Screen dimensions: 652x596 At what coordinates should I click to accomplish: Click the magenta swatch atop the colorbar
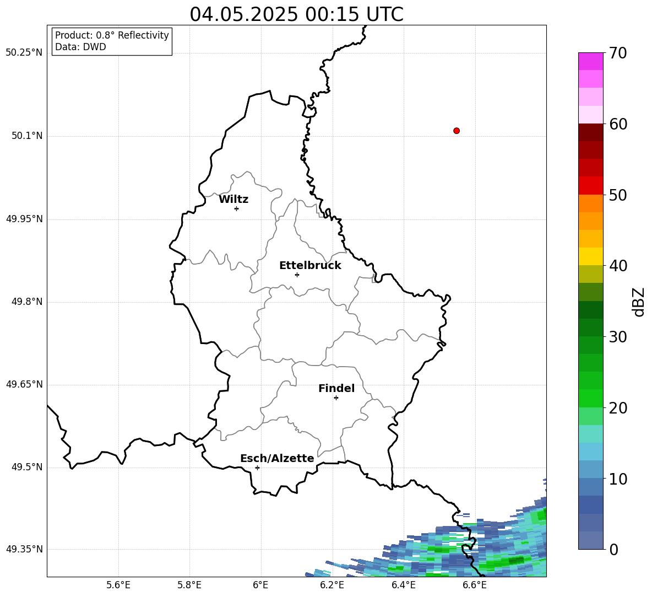[x=590, y=61]
